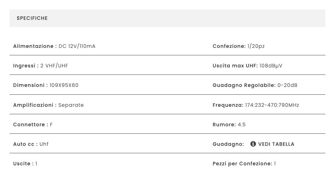Screen dimensions: 335x182
Task: Click the Uscita max UHF 108dBµV value
Action: point(271,66)
